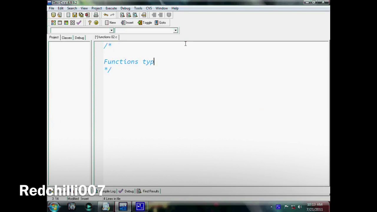Open the CVS menu

pos(149,8)
